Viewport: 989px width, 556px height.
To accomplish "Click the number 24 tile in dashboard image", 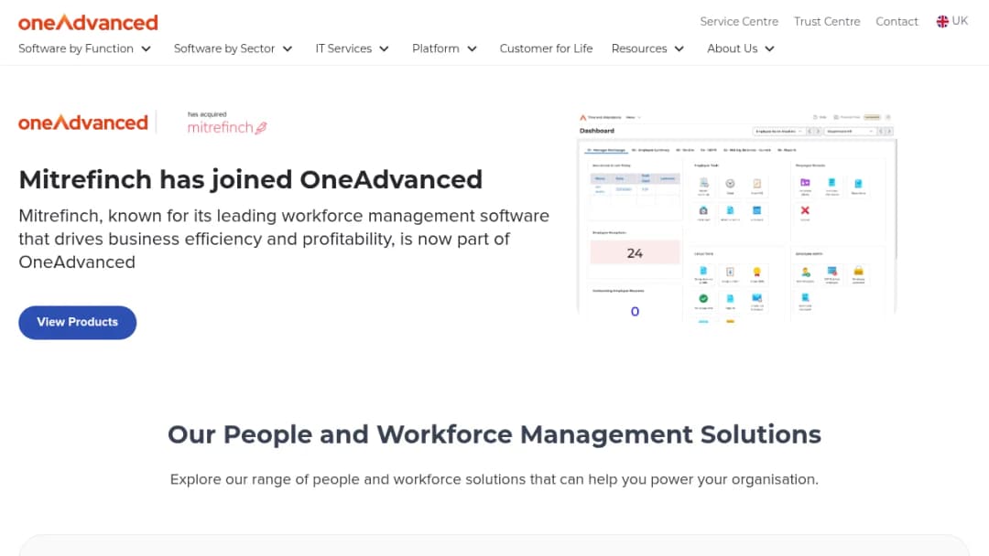I will (636, 253).
